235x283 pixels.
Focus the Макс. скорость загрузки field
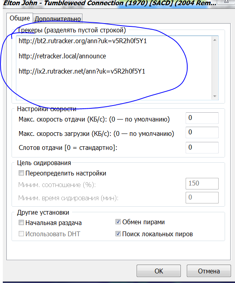[202, 132]
